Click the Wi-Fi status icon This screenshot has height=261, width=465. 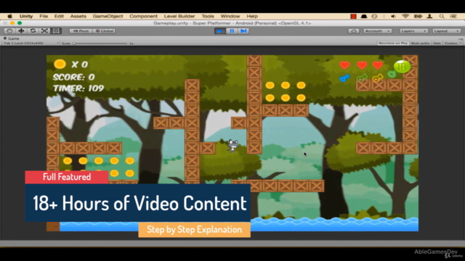[x=405, y=16]
